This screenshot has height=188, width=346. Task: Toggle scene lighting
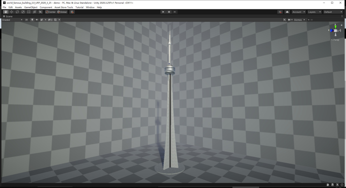32,20
